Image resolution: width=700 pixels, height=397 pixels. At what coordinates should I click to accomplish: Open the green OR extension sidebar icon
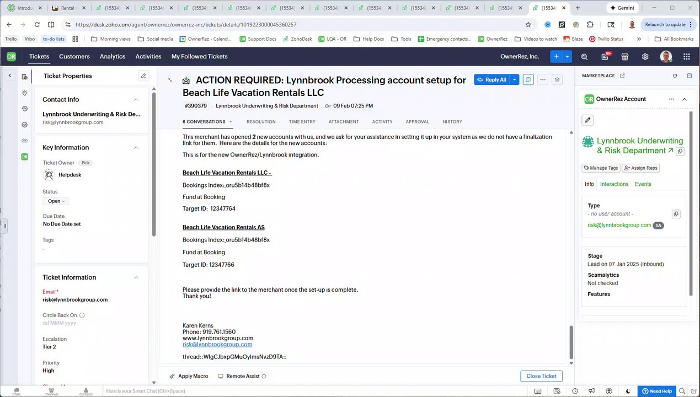pyautogui.click(x=24, y=157)
